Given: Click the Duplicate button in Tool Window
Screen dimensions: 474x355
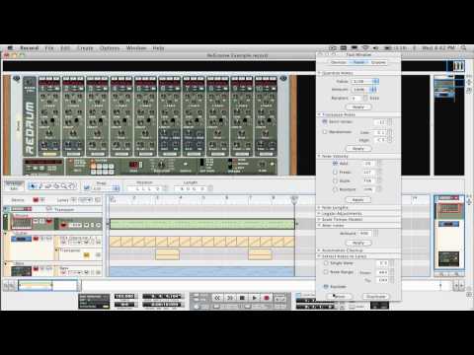Looking at the screenshot, I should pyautogui.click(x=376, y=297).
